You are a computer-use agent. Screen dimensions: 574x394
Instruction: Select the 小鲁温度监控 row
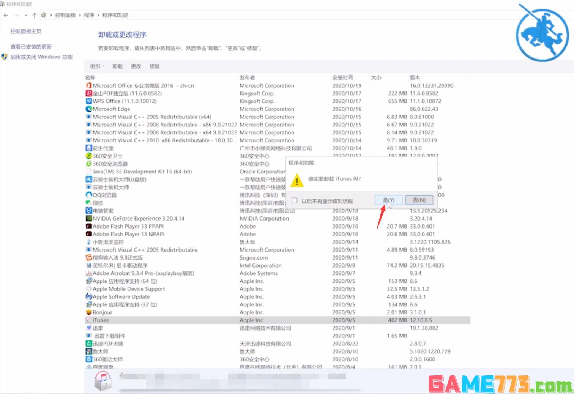pyautogui.click(x=277, y=242)
